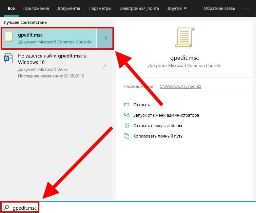The height and width of the screenshot is (213, 256).
Task: Click the large gpedit.msc scroll icon in preview pane
Action: [185, 38]
